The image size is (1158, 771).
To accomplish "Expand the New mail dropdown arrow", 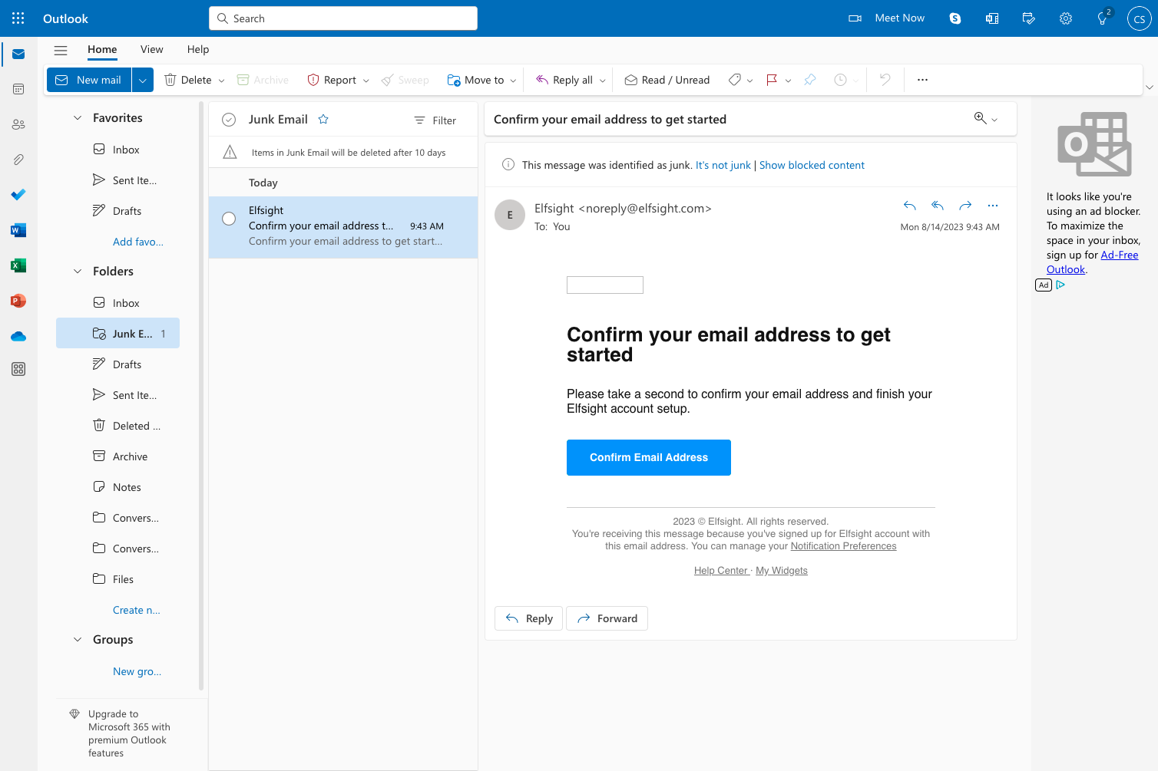I will coord(143,80).
